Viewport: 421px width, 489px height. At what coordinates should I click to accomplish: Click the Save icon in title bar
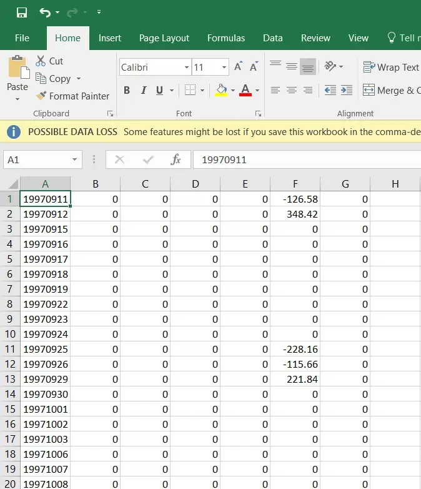[21, 13]
